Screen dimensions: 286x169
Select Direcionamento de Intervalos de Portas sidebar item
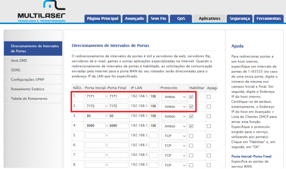33,49
